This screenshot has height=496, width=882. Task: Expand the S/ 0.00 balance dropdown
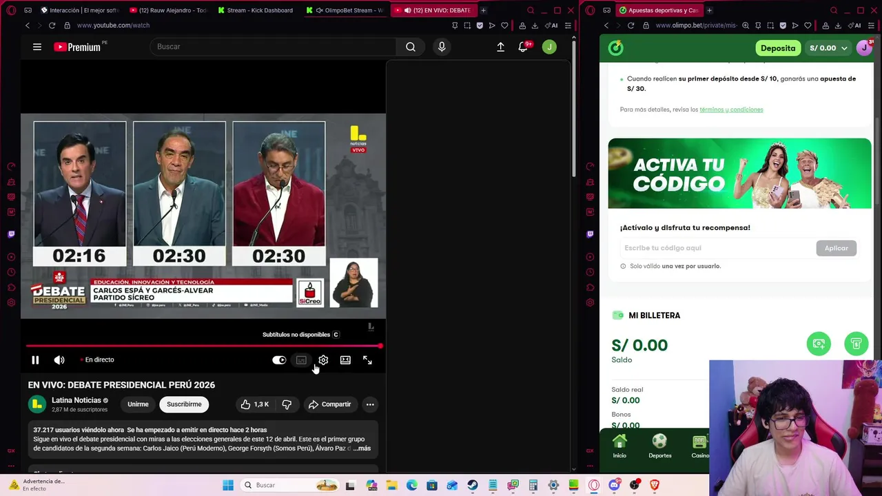coord(829,48)
